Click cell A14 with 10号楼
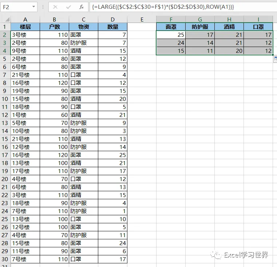Image resolution: width=277 pixels, height=267 pixels. 25,131
